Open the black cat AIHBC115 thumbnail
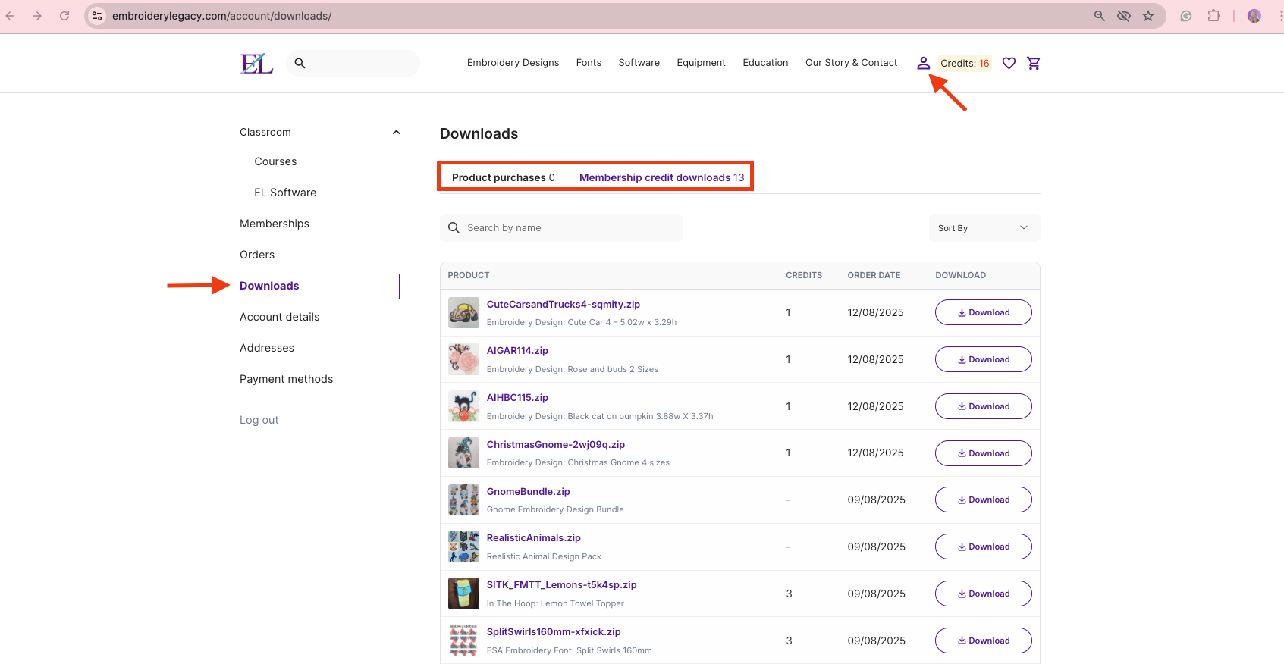 click(463, 406)
